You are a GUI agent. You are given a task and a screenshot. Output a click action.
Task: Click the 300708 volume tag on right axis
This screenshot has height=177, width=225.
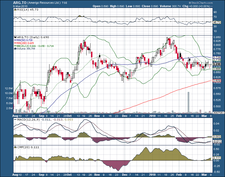click(x=219, y=113)
